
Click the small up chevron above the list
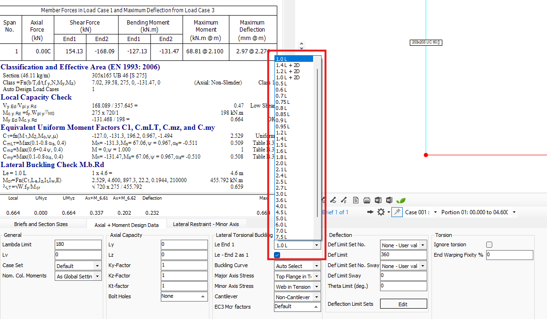[x=302, y=43]
